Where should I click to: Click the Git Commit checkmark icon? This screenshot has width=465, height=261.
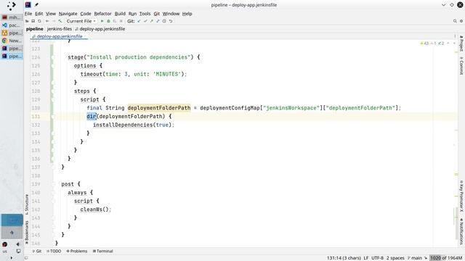pyautogui.click(x=145, y=21)
